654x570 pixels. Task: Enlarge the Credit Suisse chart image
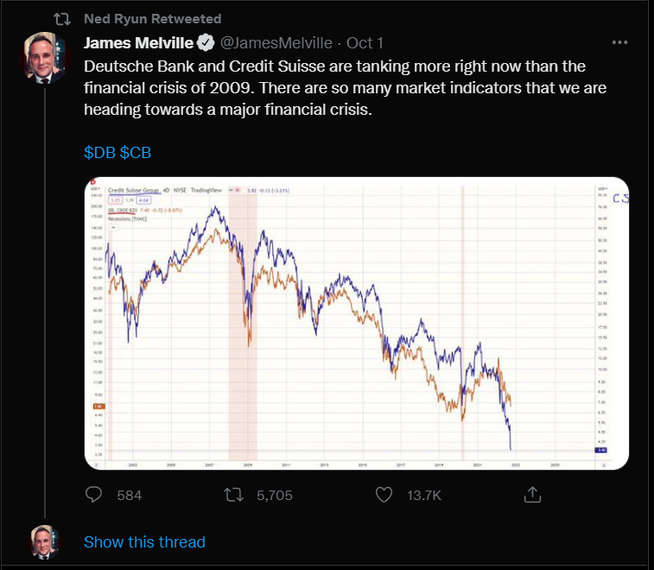[x=357, y=324]
